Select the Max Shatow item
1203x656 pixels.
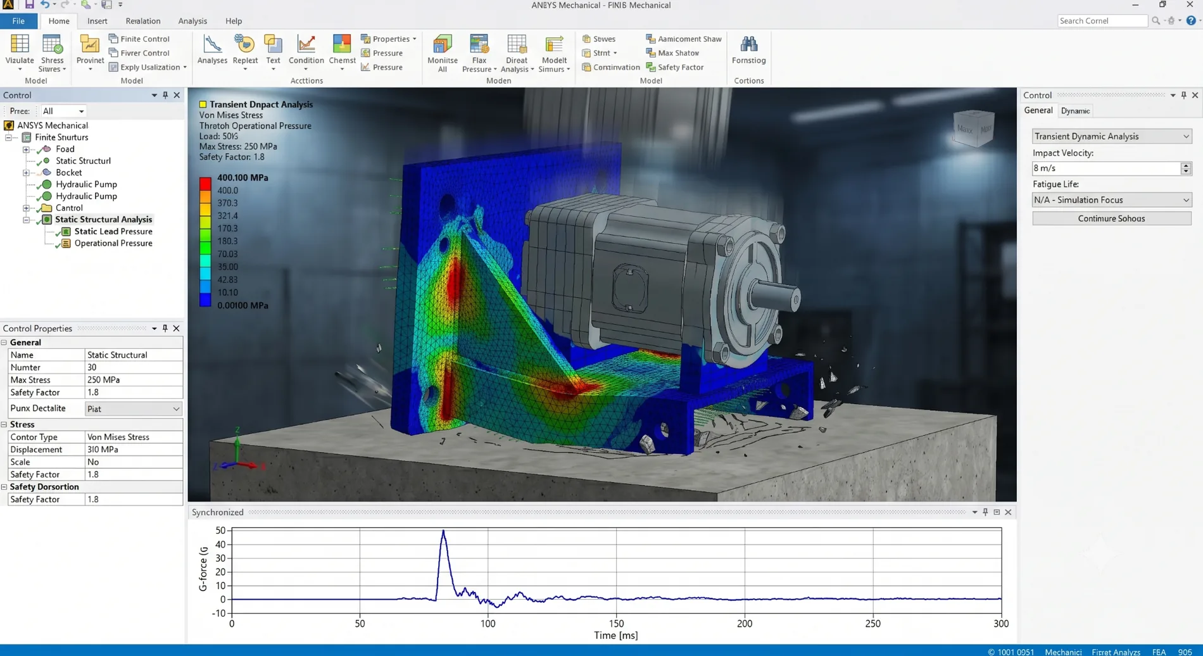(x=672, y=53)
